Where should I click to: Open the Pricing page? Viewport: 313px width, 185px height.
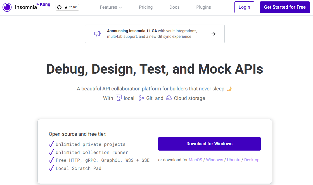pos(146,7)
